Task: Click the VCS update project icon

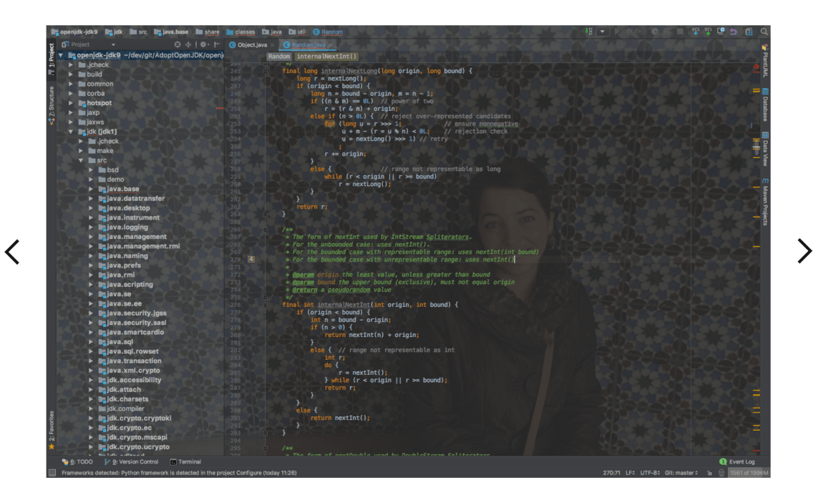Action: coord(695,32)
